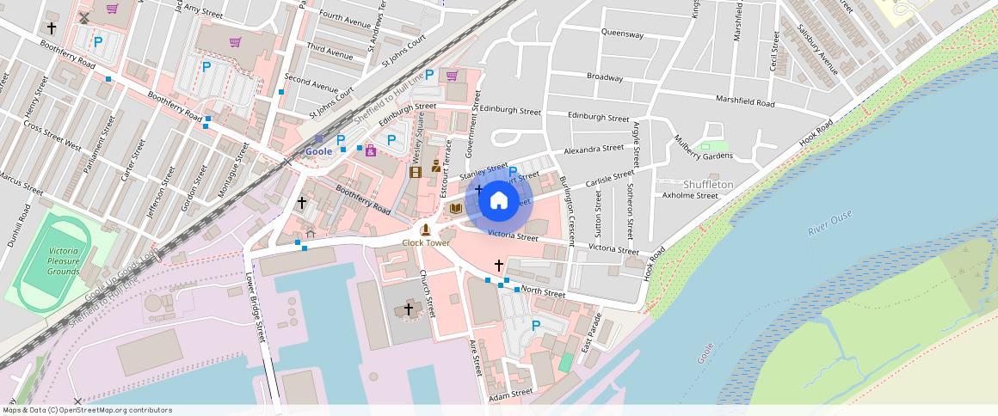Viewport: 998px width, 416px height.
Task: Click the library book icon
Action: coord(456,208)
